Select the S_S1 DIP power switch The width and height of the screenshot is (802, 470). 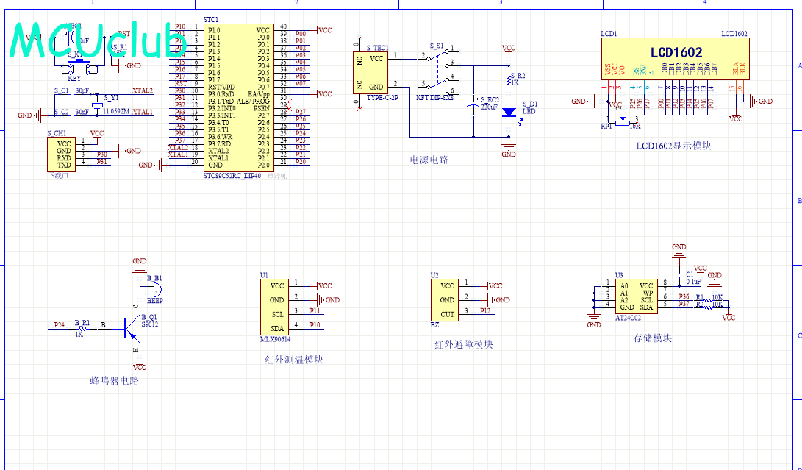440,71
